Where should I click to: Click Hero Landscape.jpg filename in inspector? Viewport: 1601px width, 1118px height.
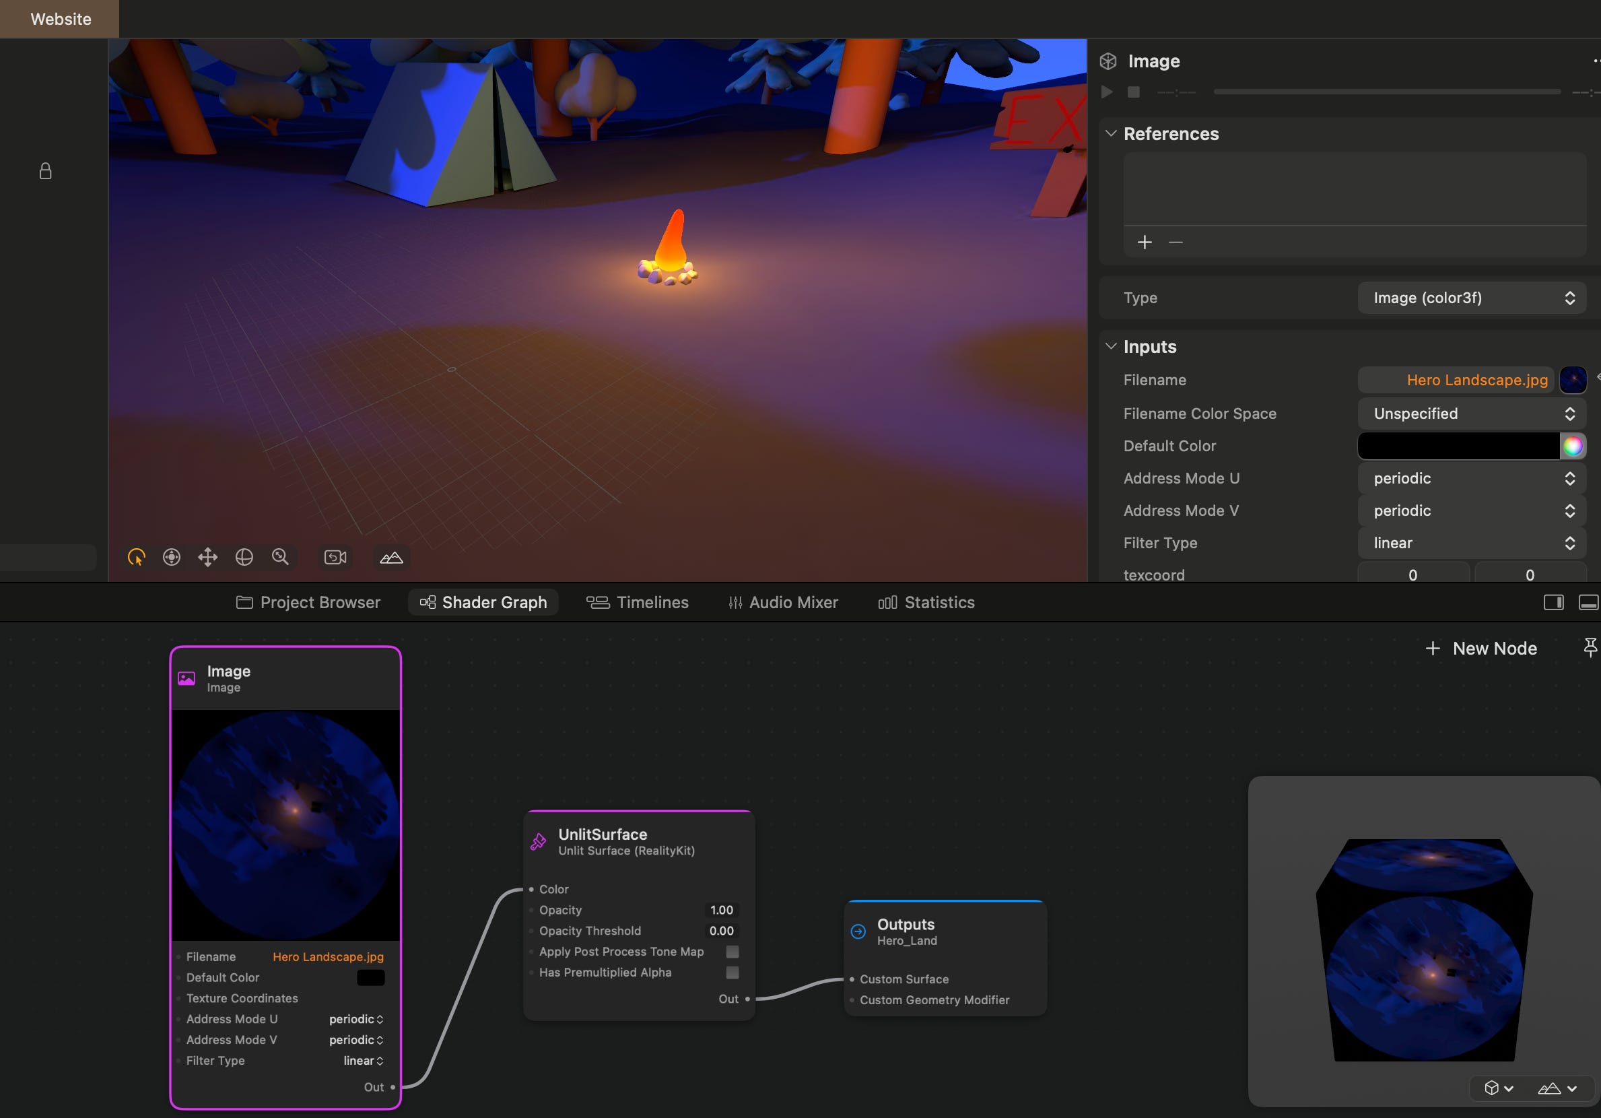pos(1456,380)
